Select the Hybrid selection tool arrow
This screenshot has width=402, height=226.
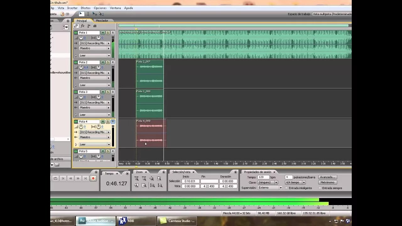(81, 14)
